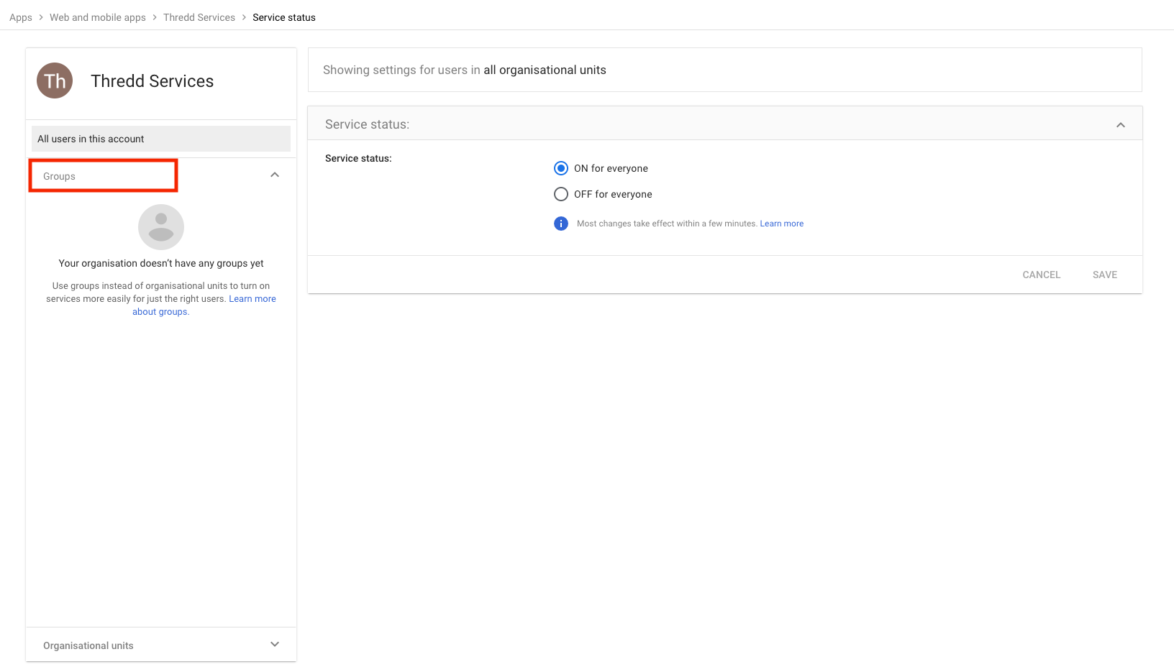
Task: Click 'Showing settings for users in all organisational units'
Action: (465, 70)
